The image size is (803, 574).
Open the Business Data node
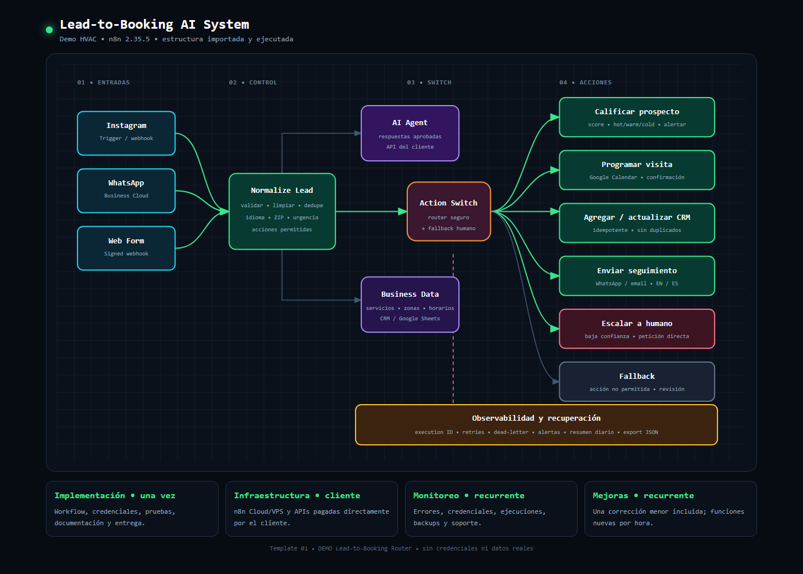click(x=410, y=305)
